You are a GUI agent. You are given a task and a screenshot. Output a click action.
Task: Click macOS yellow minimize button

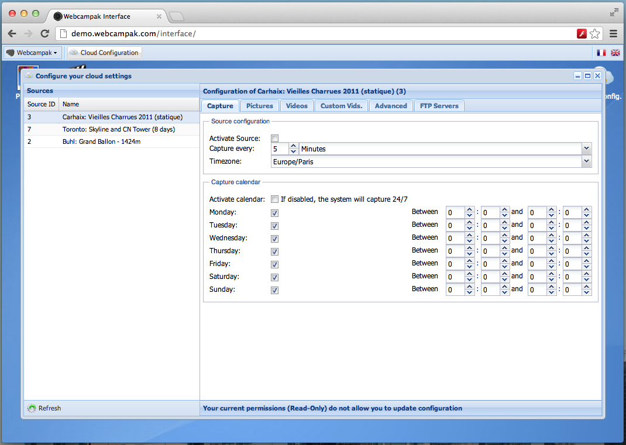pos(24,13)
